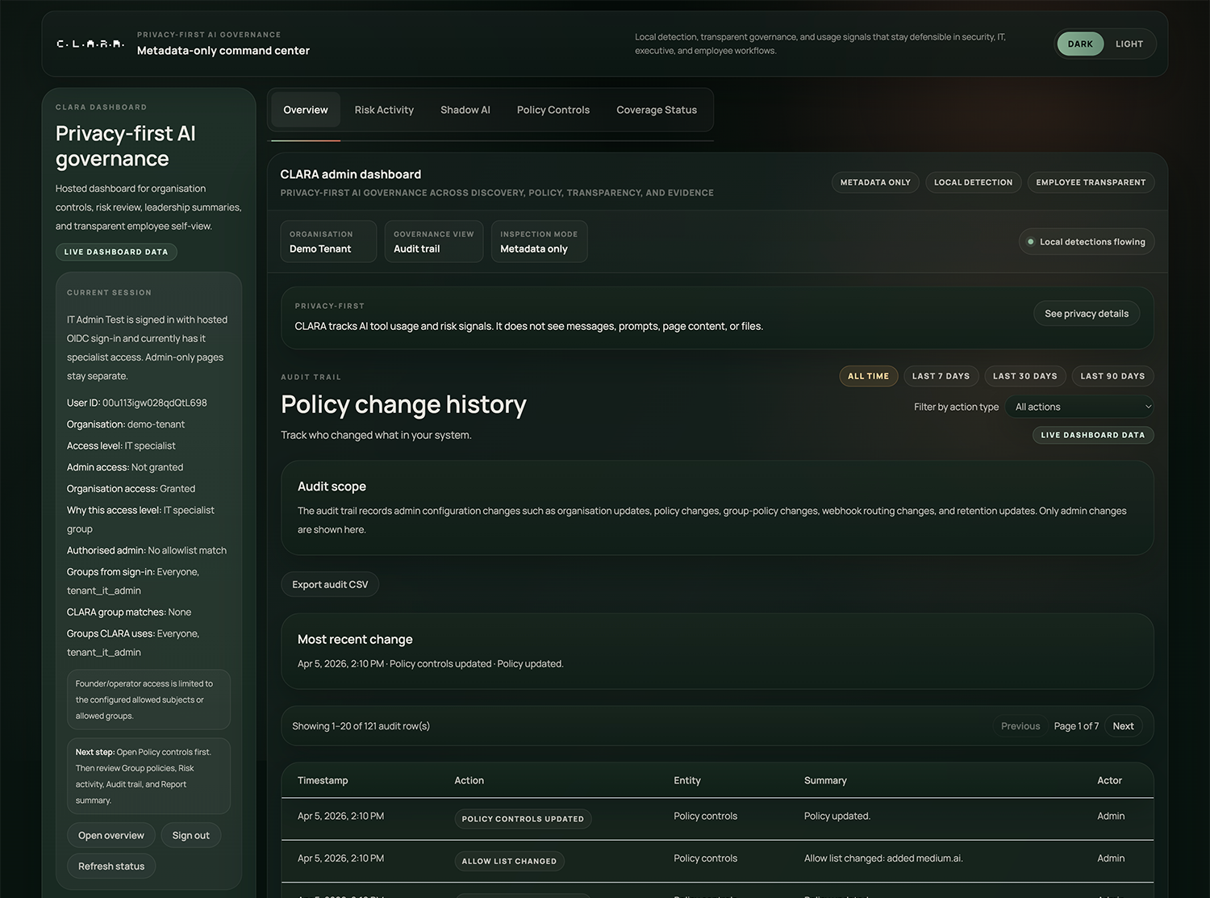Reselect the All Time filter

click(x=868, y=376)
